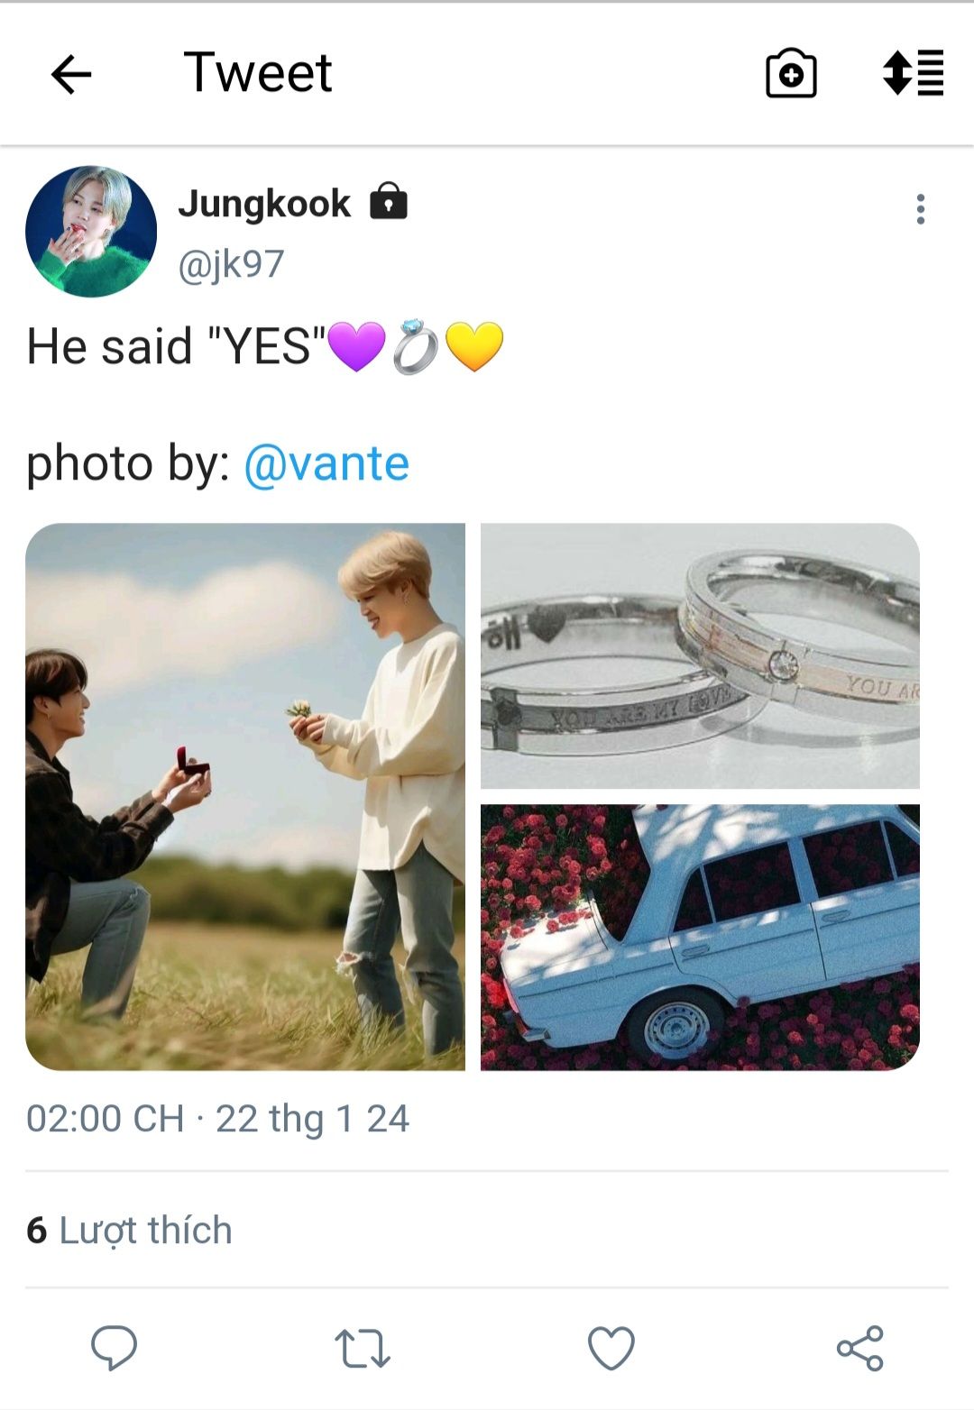View the proposal photo in field
Screen dimensions: 974x1410
245,797
